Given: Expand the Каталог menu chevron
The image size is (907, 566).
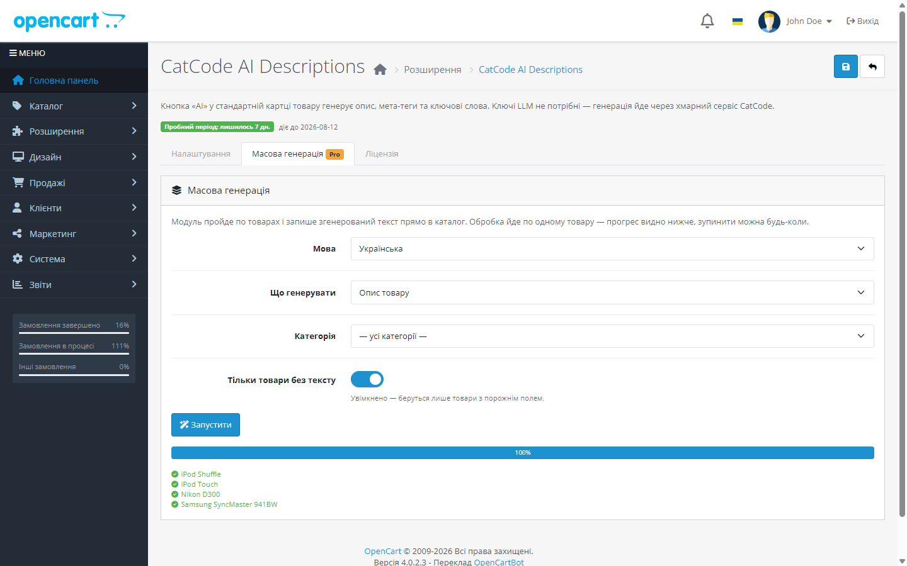Looking at the screenshot, I should pos(134,106).
